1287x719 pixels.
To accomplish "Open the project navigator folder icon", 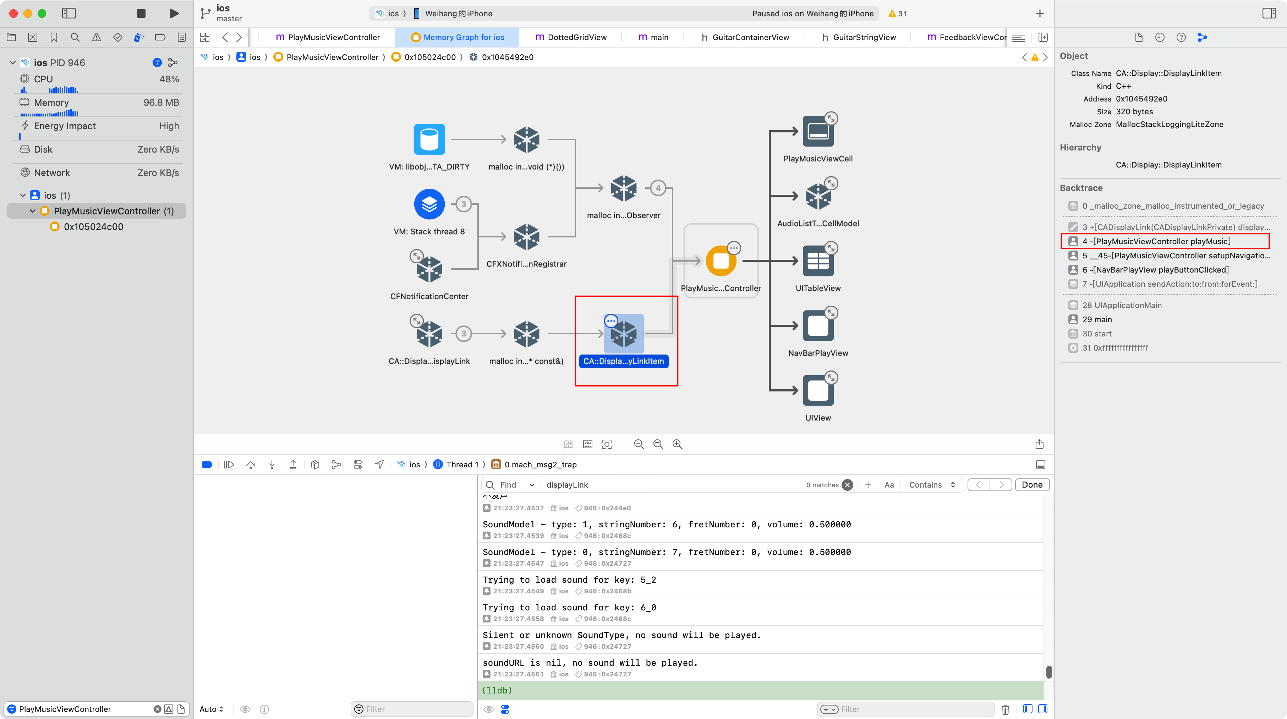I will coord(11,37).
